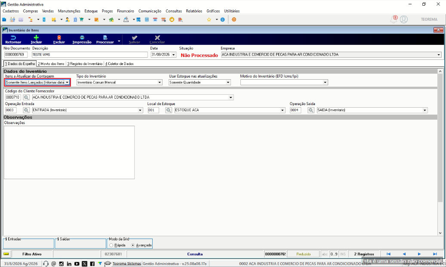Open the Financeiro menu
The width and height of the screenshot is (446, 267).
[126, 11]
